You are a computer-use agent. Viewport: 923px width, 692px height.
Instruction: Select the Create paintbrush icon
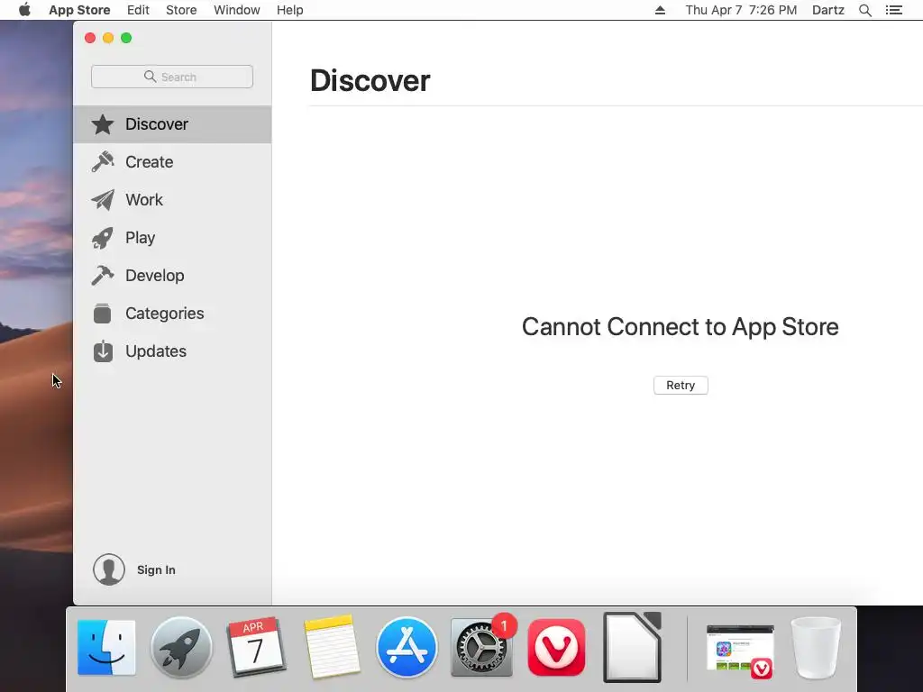pyautogui.click(x=103, y=162)
